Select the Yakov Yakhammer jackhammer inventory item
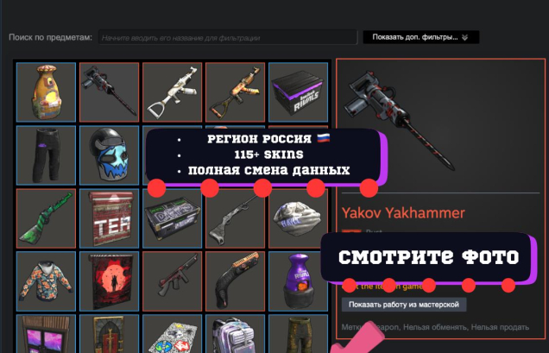Image resolution: width=549 pixels, height=353 pixels. (x=109, y=92)
